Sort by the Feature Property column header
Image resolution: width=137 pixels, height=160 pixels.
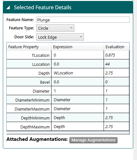29,47
